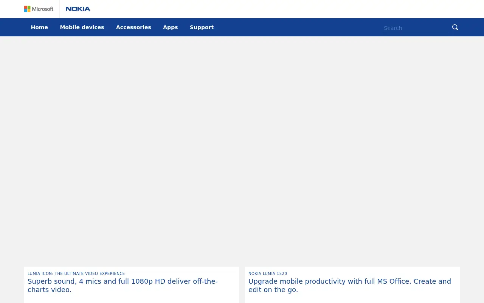Go to the Apps section

click(171, 27)
